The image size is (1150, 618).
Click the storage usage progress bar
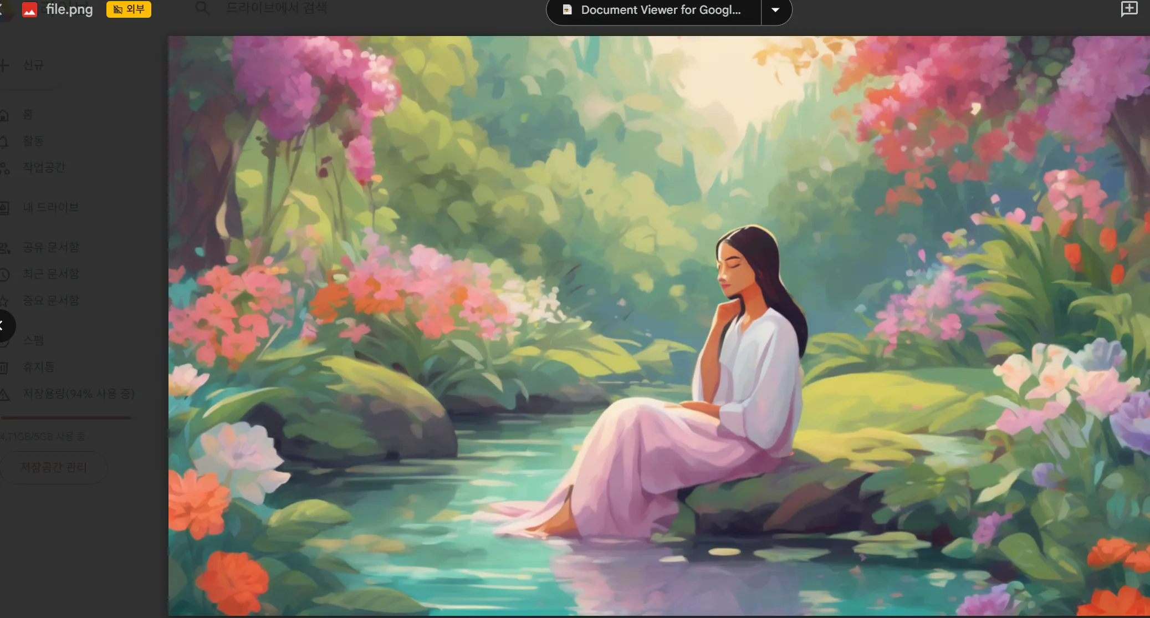[x=67, y=418]
